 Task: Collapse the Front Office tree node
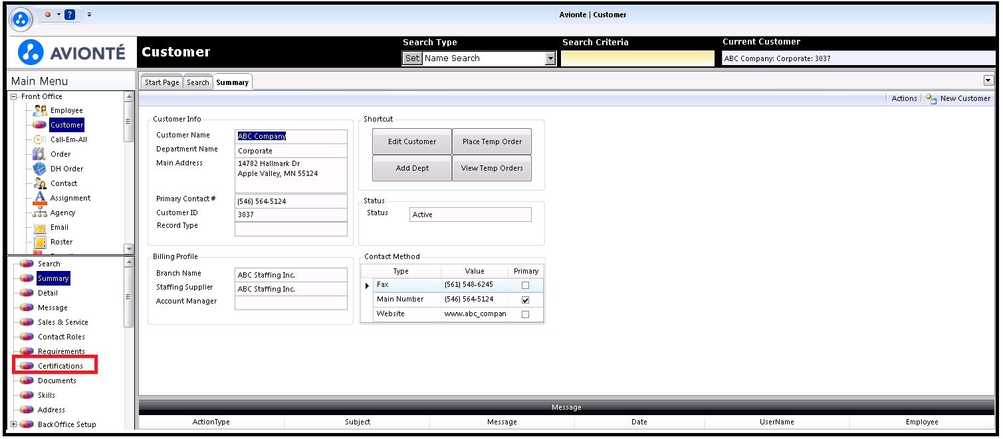coord(14,96)
